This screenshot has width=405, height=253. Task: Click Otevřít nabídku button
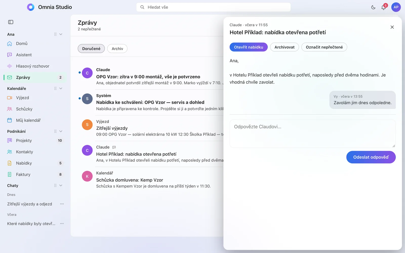pyautogui.click(x=249, y=47)
